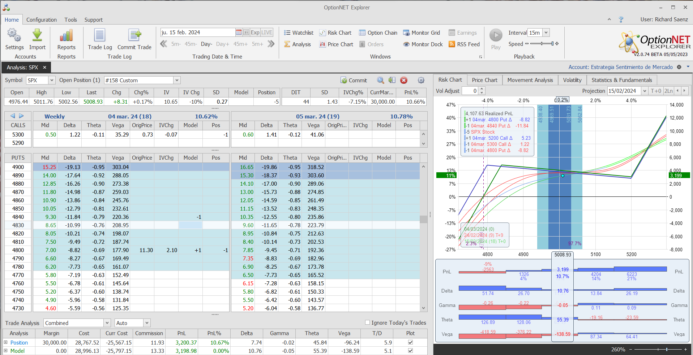
Task: Open the Interval 15m dropdown
Action: click(546, 33)
